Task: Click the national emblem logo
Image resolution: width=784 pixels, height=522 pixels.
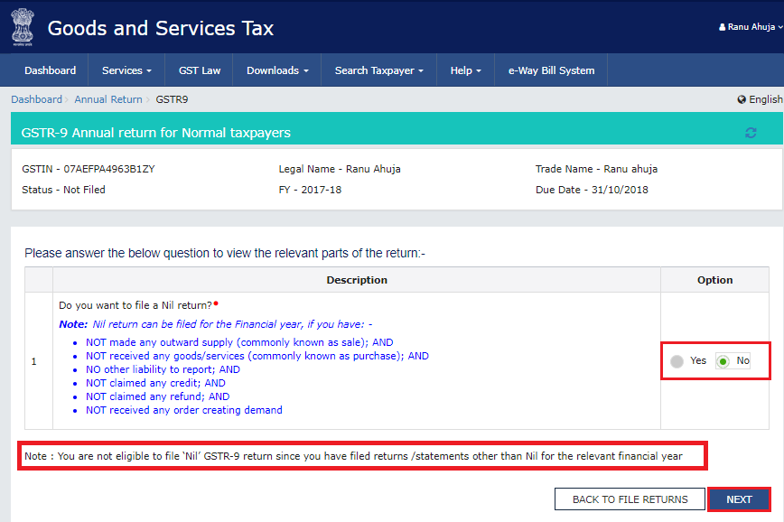Action: coord(23,27)
